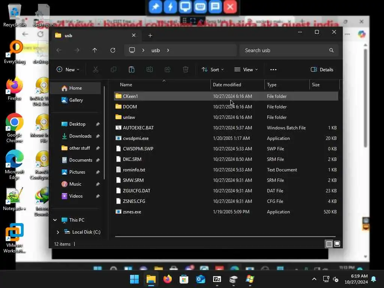Click the Forward navigation arrow
This screenshot has height=288, width=384.
tap(77, 50)
